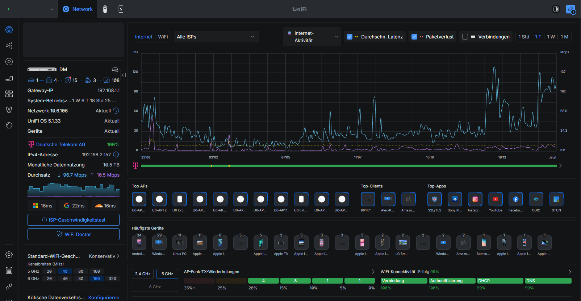Open the Settings gear sidebar icon
581x301 pixels.
click(x=9, y=255)
